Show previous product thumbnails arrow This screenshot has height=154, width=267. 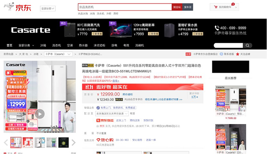click(x=6, y=143)
